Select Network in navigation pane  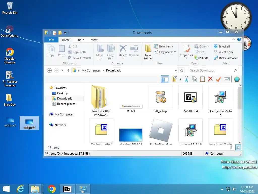click(x=60, y=125)
